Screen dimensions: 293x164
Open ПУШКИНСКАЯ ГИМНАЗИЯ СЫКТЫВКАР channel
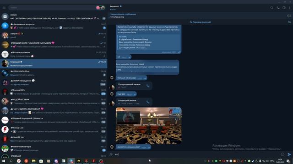coord(54,45)
